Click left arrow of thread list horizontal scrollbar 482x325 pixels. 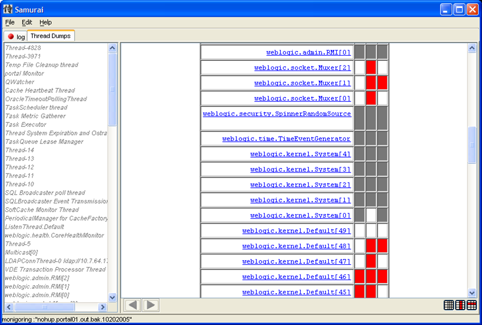coord(9,307)
